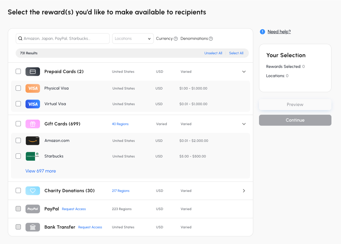This screenshot has height=244, width=341.
Task: Click the Starbucks card thumbnail
Action: (32, 156)
